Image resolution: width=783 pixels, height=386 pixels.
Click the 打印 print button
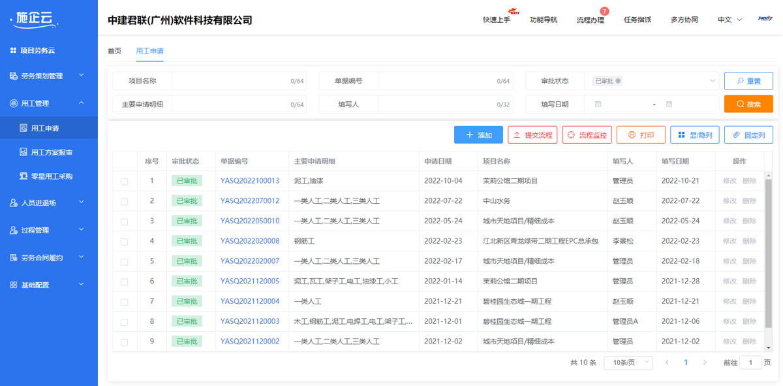click(641, 135)
